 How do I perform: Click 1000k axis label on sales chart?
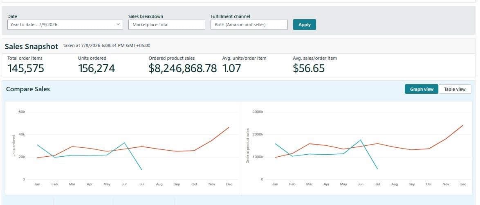258,157
